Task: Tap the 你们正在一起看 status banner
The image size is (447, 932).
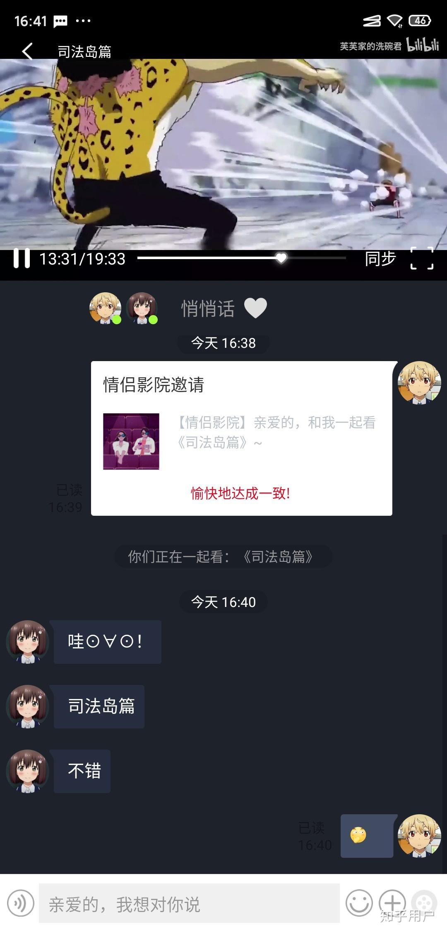Action: pyautogui.click(x=223, y=556)
